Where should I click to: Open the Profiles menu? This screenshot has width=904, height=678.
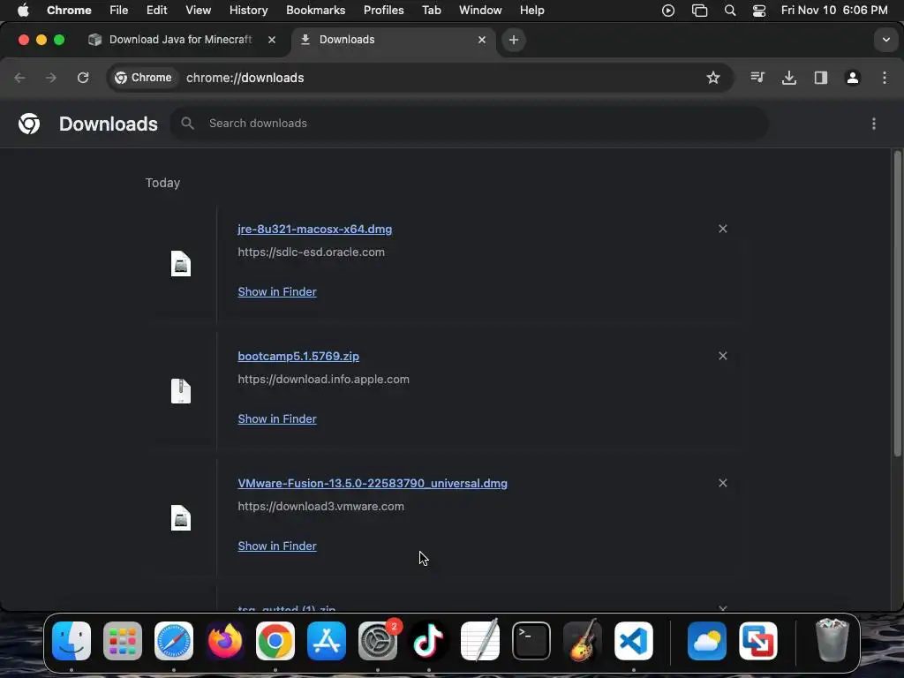click(383, 11)
